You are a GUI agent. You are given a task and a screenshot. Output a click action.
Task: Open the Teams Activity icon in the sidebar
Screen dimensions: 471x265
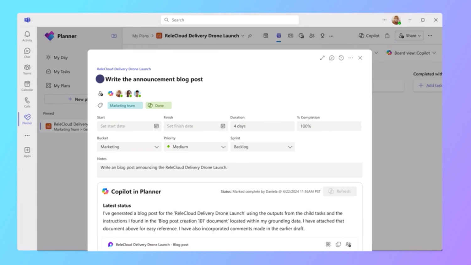27,35
